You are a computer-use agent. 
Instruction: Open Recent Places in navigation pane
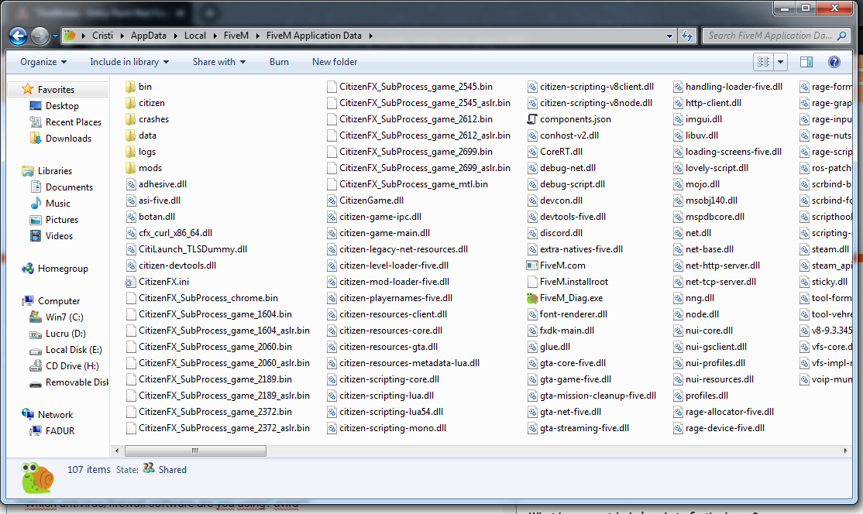point(73,122)
